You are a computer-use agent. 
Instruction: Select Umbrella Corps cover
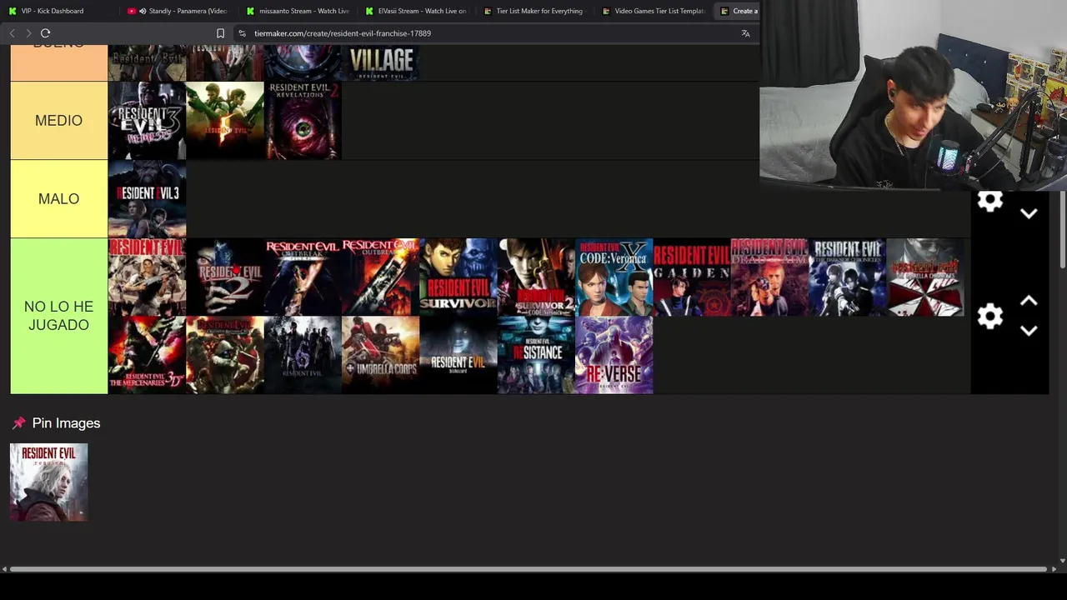click(381, 355)
